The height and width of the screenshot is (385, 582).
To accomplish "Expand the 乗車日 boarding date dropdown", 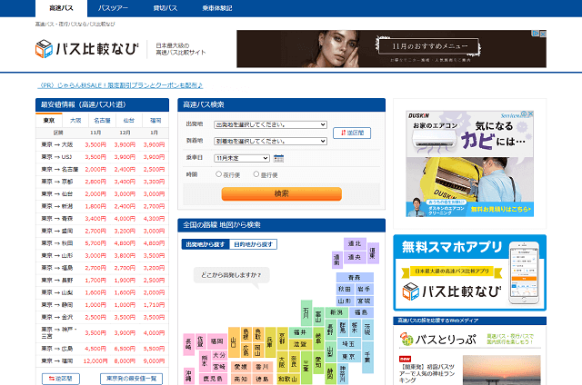I will point(242,158).
